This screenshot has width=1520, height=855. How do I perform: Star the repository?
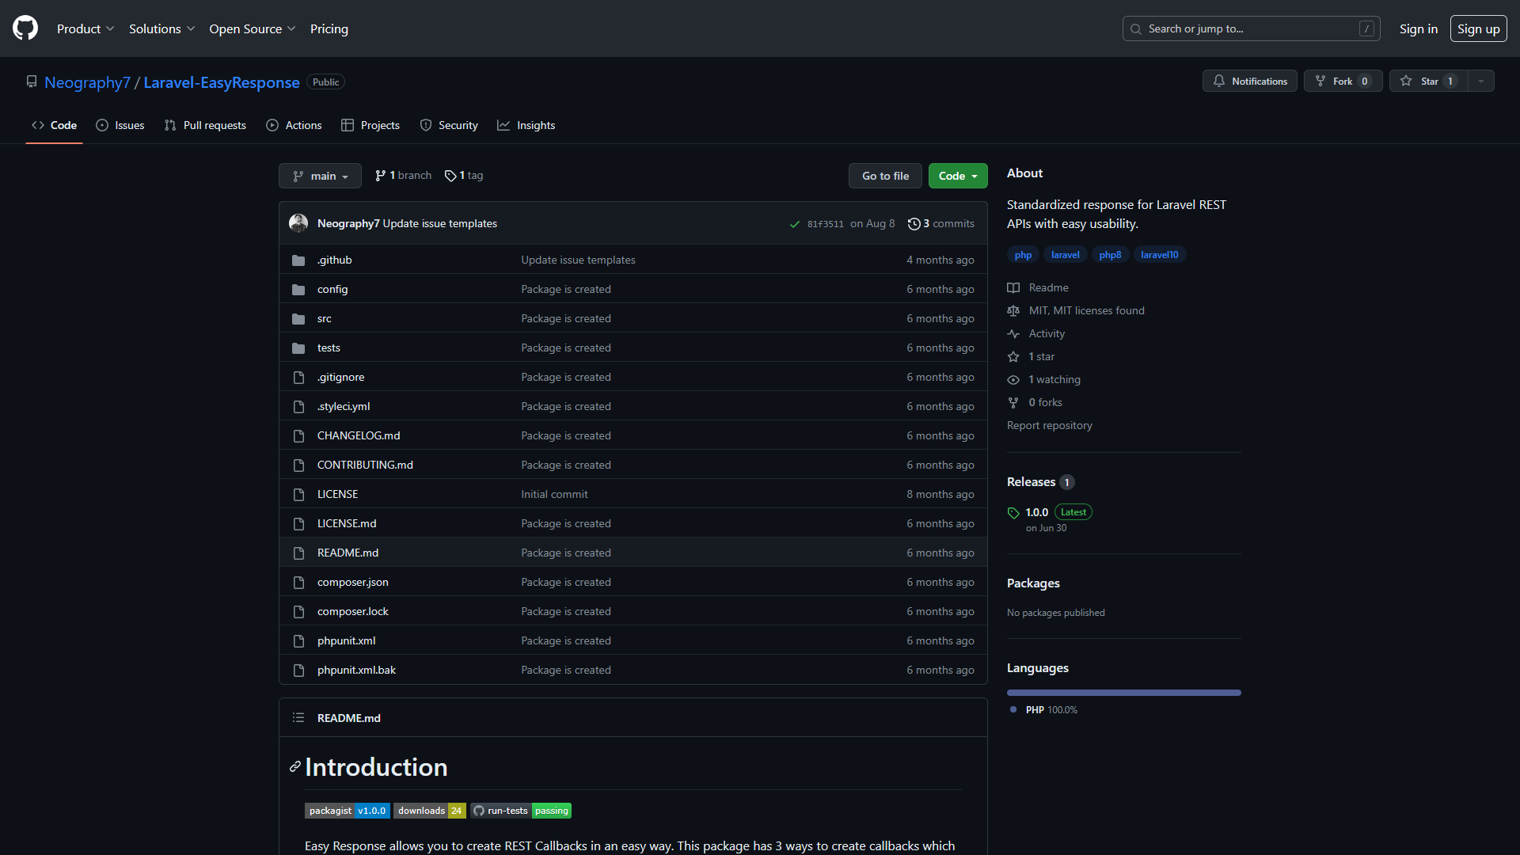[1428, 81]
